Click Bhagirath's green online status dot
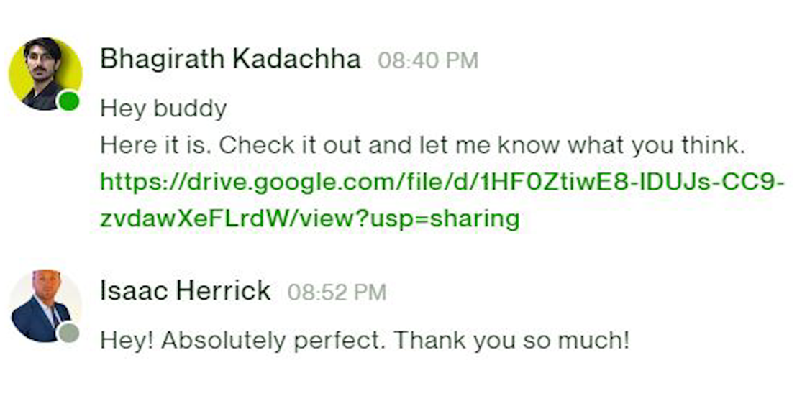Viewport: 797px width, 396px height. 68,101
